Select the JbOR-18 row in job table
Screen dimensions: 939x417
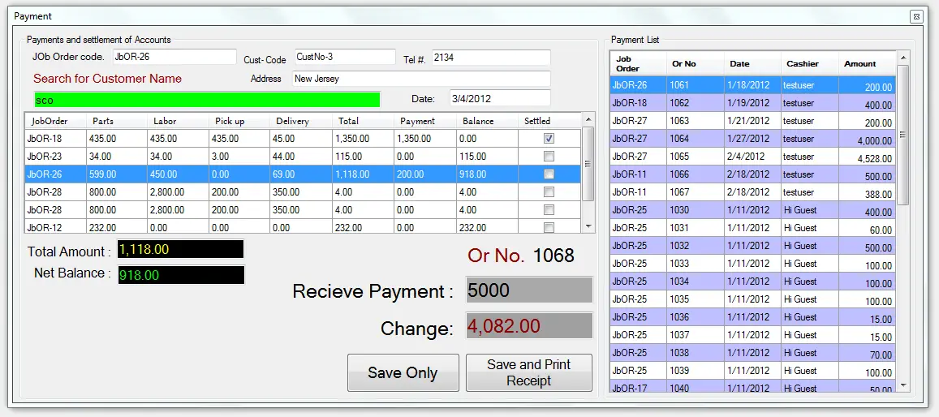(303, 138)
